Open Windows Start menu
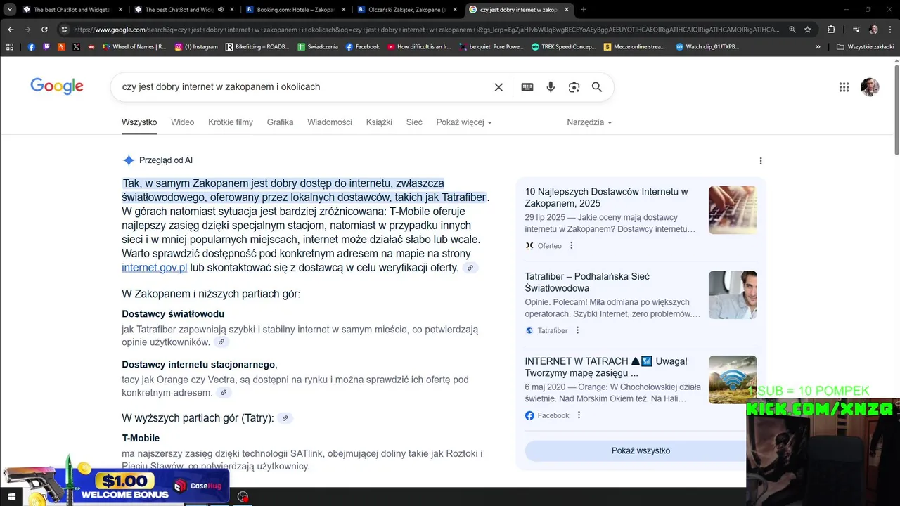The image size is (900, 506). (x=12, y=497)
